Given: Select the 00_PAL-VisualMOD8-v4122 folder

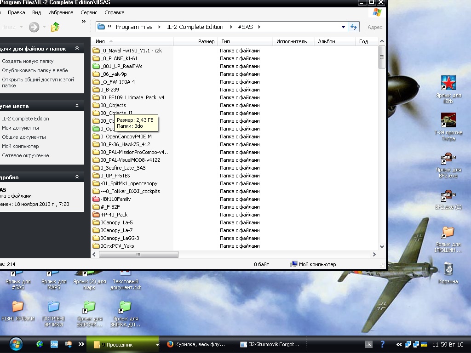Looking at the screenshot, I should click(126, 159).
